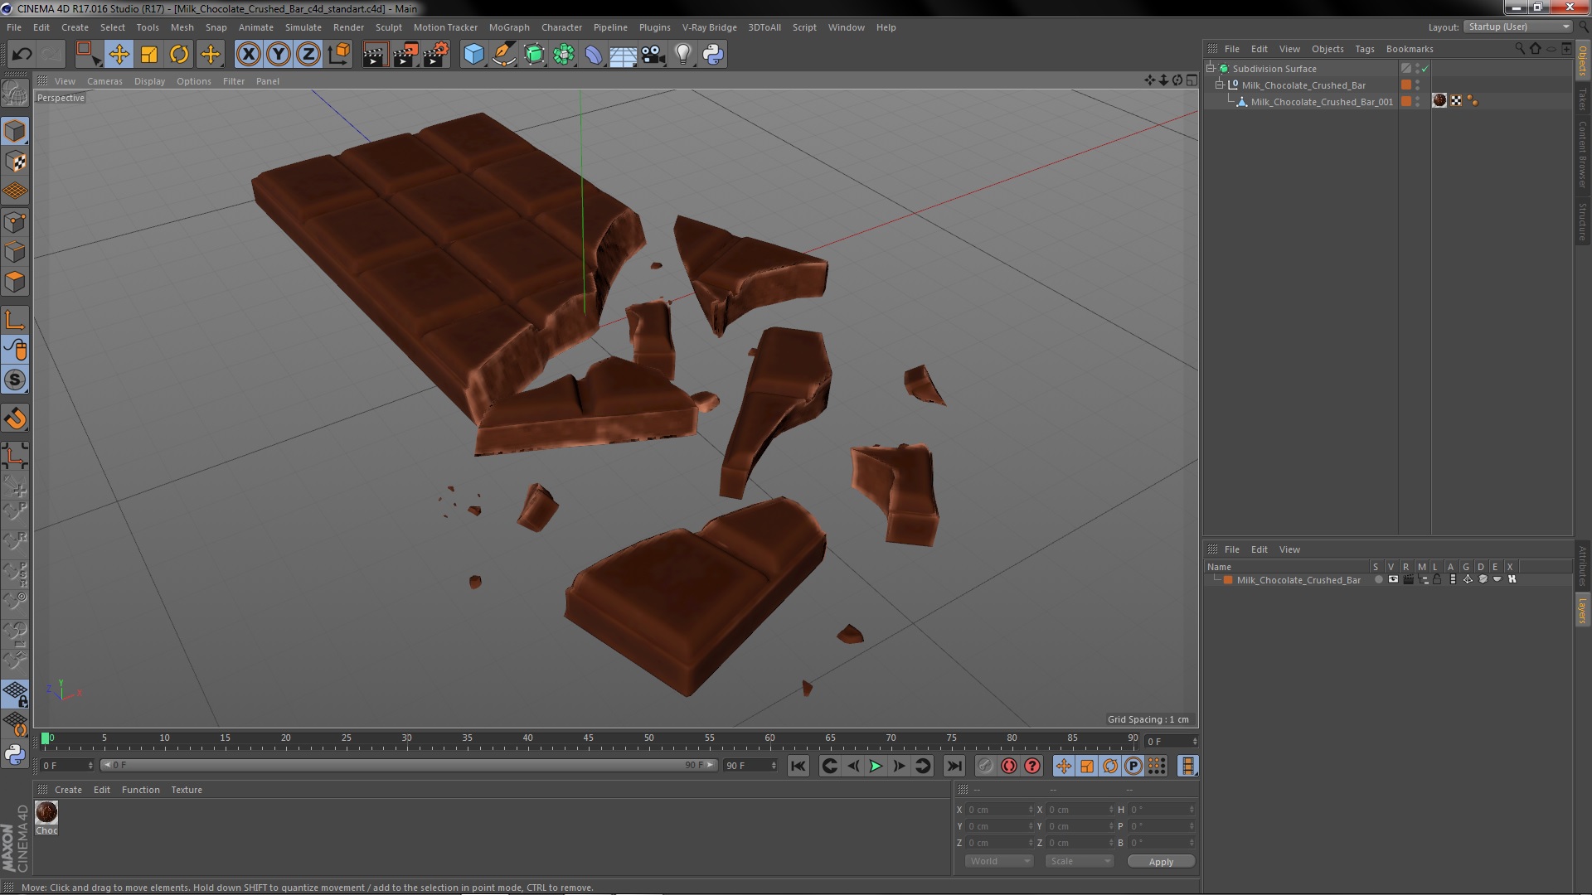
Task: Switch to Polygons mode
Action: pyautogui.click(x=15, y=282)
